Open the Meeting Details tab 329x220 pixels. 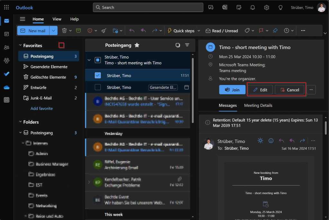tap(258, 106)
